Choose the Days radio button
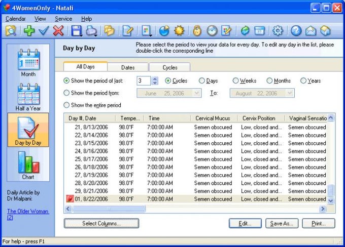The image size is (345, 247). [x=202, y=80]
